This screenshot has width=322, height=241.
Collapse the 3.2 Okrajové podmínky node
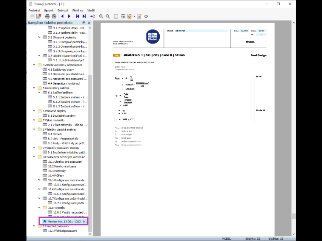[39, 37]
